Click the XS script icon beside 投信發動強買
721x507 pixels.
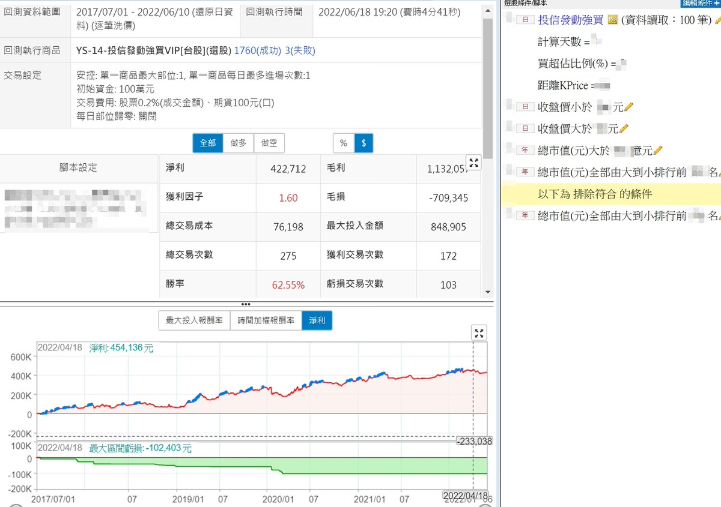[613, 20]
